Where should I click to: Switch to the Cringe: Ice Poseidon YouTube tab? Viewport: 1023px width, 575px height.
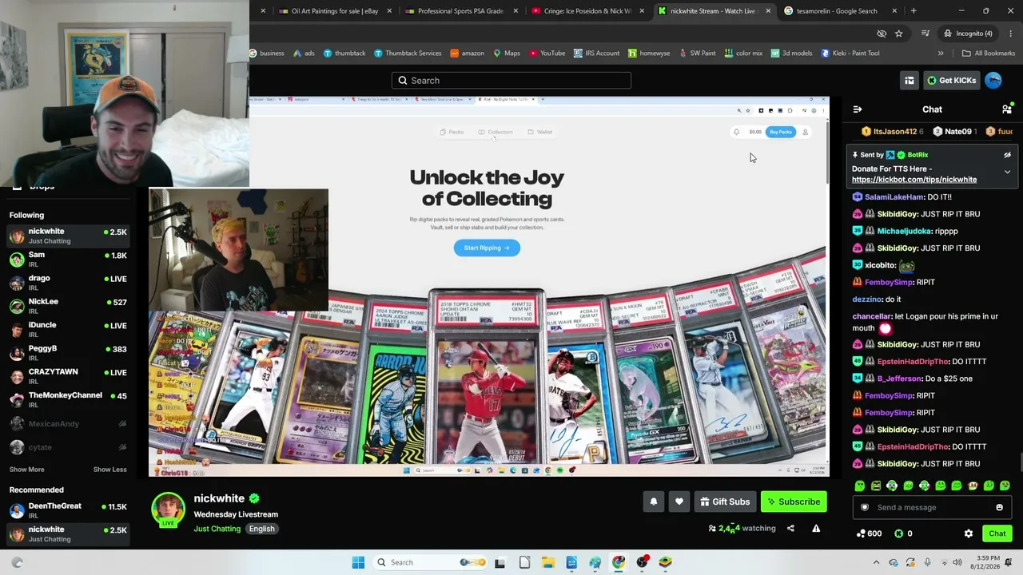point(587,11)
